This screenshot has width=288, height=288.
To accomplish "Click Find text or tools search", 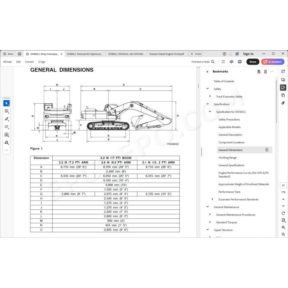I will 203,62.
